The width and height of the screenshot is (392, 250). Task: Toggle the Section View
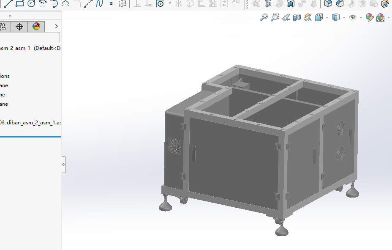click(297, 17)
